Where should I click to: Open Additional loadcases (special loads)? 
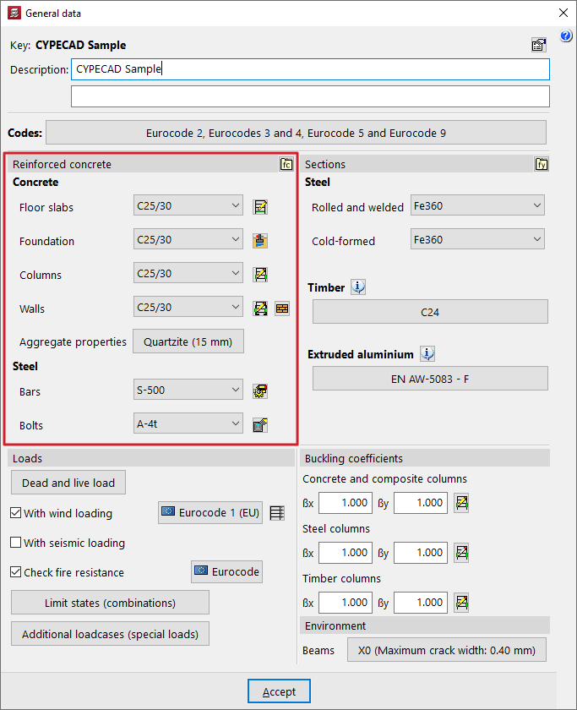tap(110, 634)
